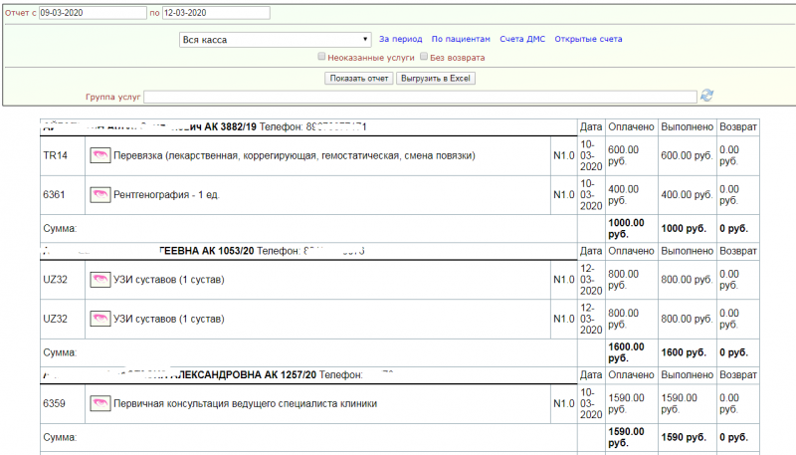This screenshot has width=796, height=455.
Task: Click the pink icon beside Рентгенография row
Action: [99, 195]
